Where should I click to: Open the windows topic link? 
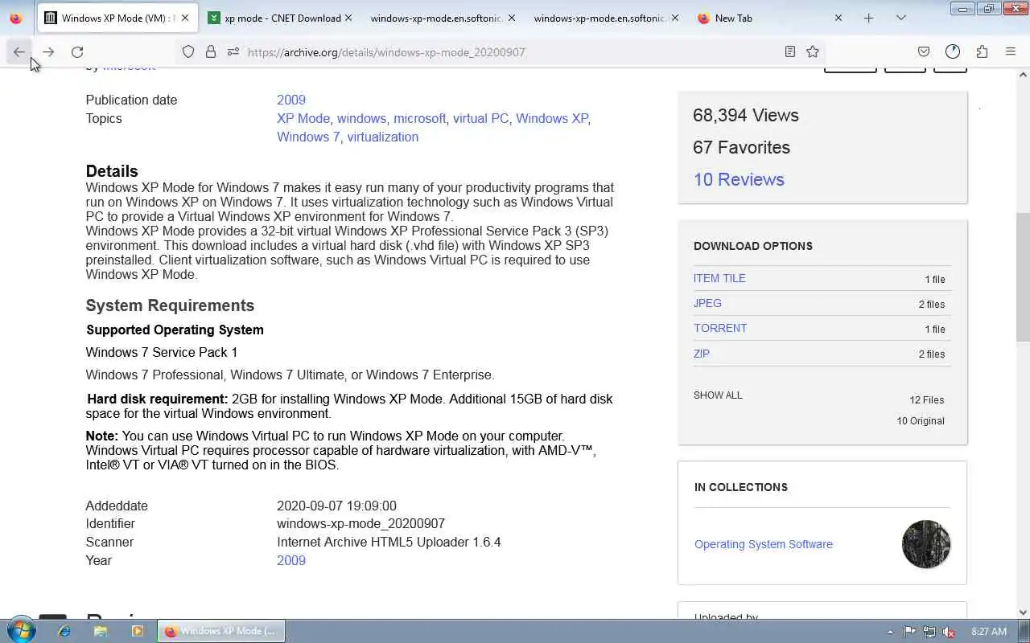361,118
